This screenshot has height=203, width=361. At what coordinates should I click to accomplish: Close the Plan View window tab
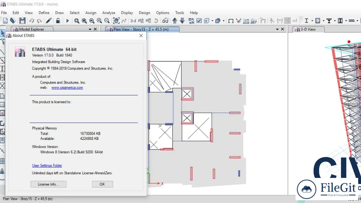pos(283,29)
